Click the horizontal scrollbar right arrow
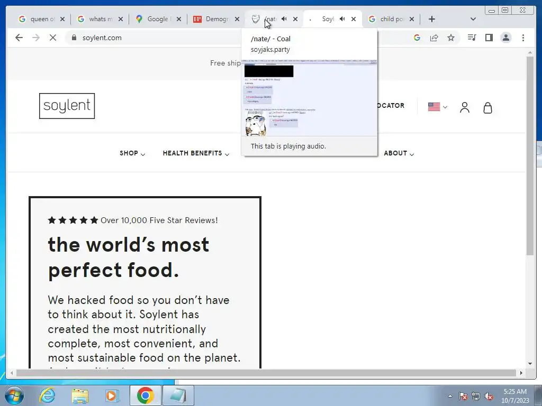The width and height of the screenshot is (542, 406). coord(521,373)
